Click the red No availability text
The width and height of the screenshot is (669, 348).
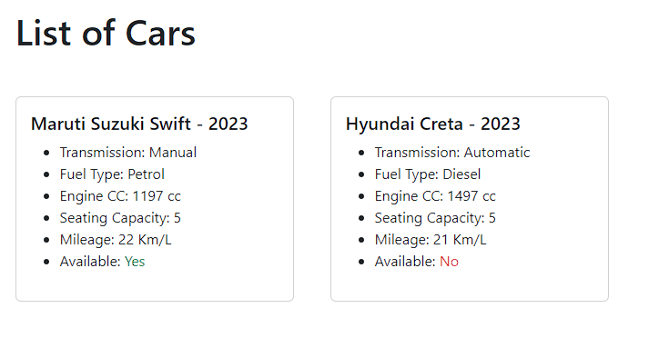(x=449, y=262)
